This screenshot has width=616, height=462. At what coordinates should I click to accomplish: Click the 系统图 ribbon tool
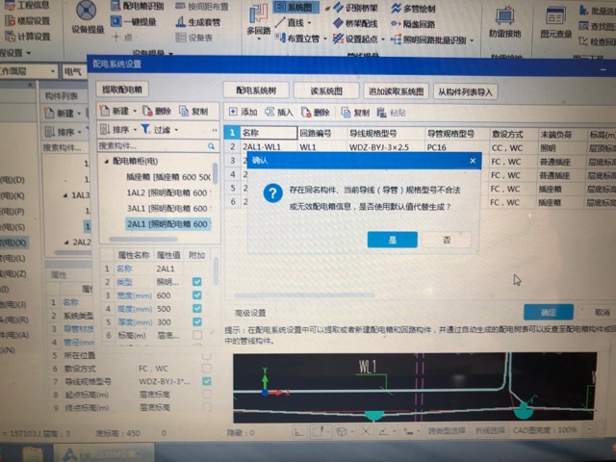pos(295,7)
